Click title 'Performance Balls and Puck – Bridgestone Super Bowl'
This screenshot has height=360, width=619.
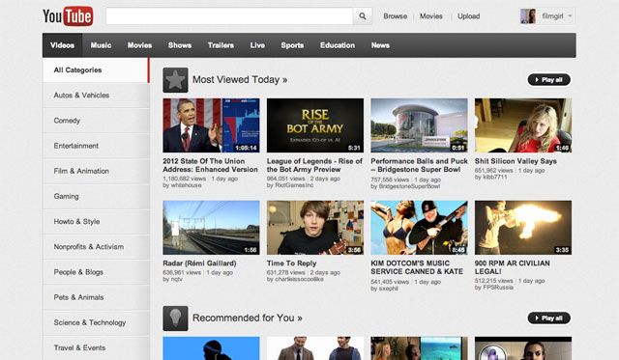(x=419, y=165)
